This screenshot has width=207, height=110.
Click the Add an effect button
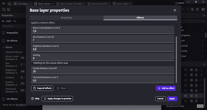[166, 88]
